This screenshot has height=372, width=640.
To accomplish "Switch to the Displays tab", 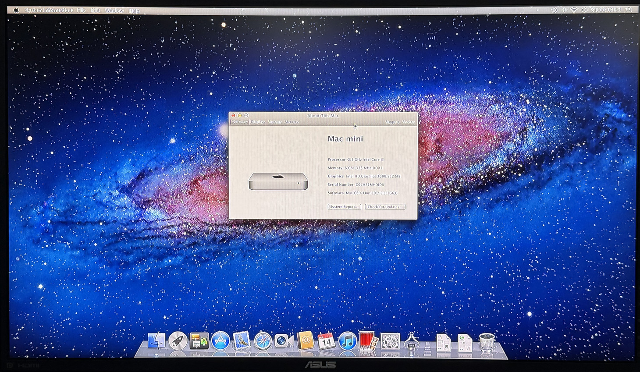I will point(258,122).
